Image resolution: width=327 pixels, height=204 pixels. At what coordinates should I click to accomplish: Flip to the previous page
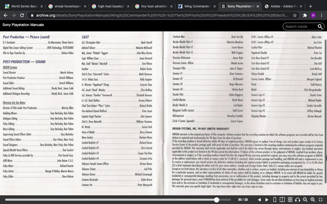[259, 200]
